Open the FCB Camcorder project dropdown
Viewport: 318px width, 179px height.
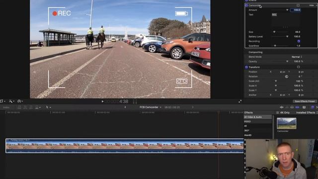click(150, 107)
